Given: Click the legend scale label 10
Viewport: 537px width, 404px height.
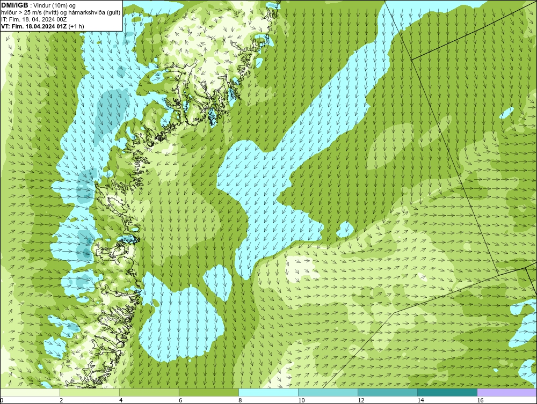Looking at the screenshot, I should 301,400.
